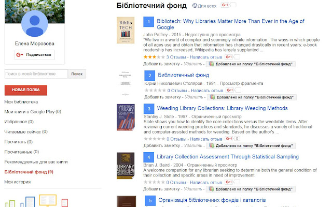Open the 'Прочитать (0)' shelf
Image resolution: width=332 pixels, height=207 pixels.
click(x=19, y=142)
